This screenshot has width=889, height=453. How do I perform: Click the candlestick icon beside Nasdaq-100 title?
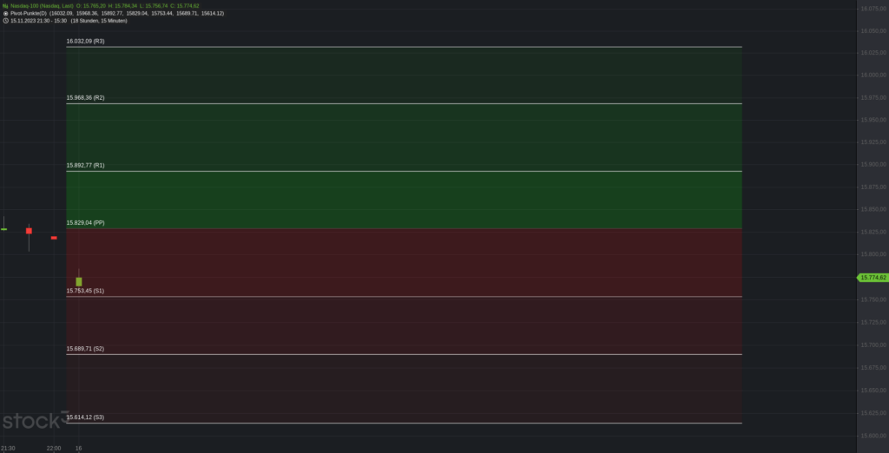(x=5, y=6)
